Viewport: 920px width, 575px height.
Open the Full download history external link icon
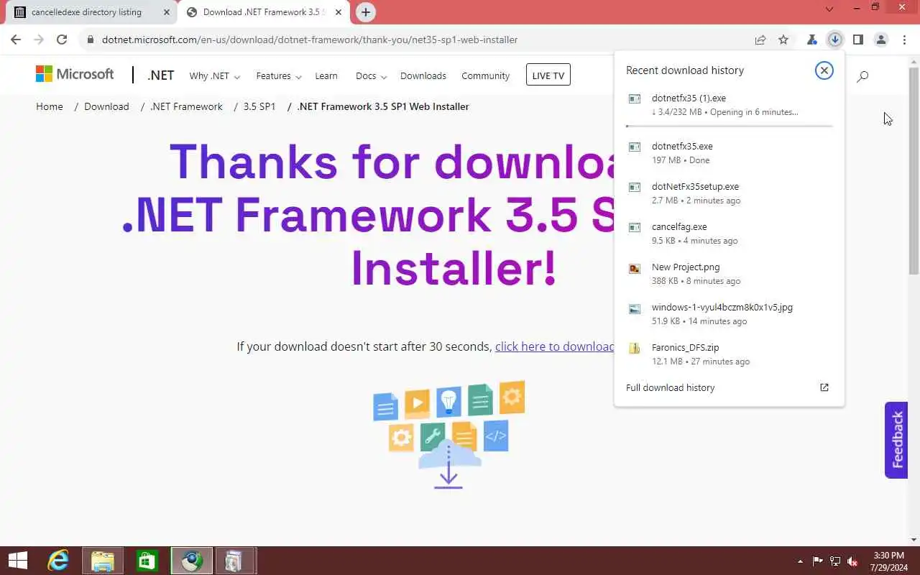tap(824, 387)
